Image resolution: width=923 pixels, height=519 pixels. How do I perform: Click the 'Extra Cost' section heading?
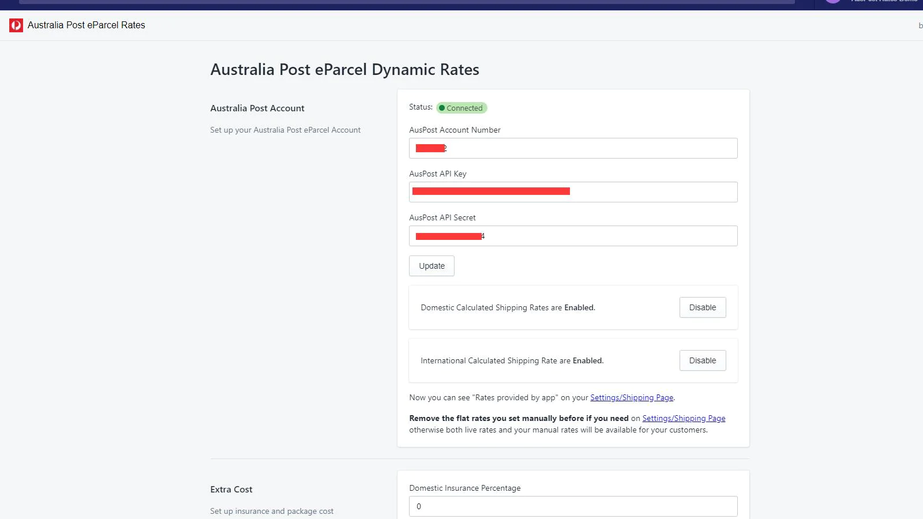click(231, 490)
